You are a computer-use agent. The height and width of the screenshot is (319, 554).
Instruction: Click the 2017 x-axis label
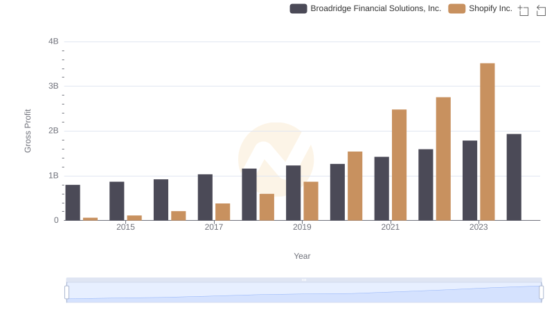click(214, 227)
